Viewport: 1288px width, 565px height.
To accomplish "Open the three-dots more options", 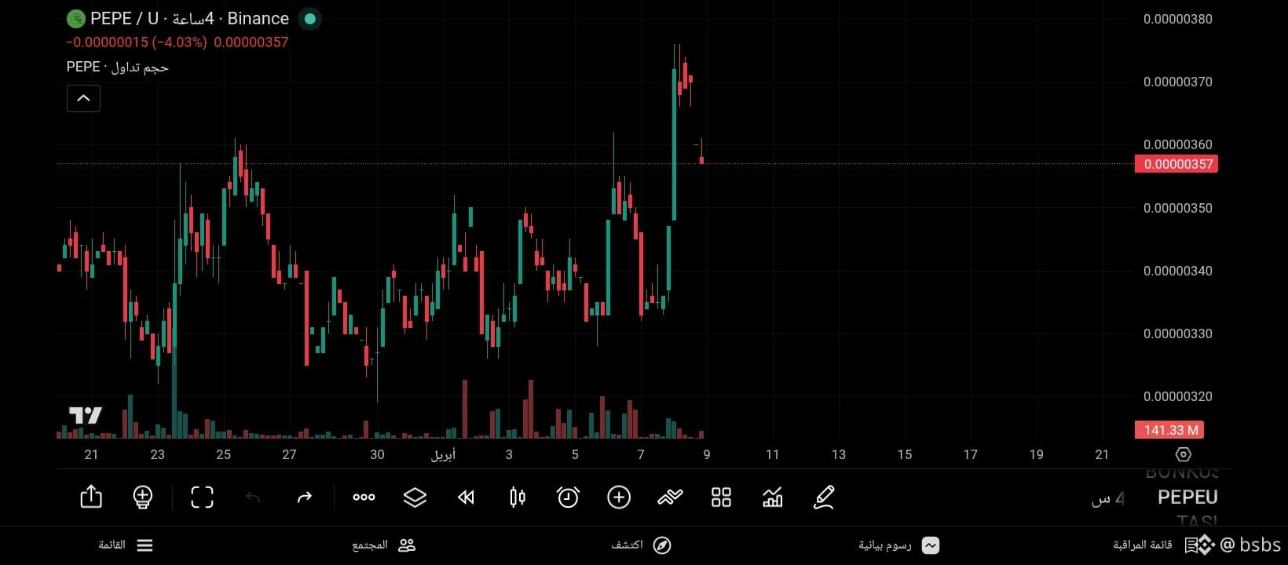I will (364, 497).
